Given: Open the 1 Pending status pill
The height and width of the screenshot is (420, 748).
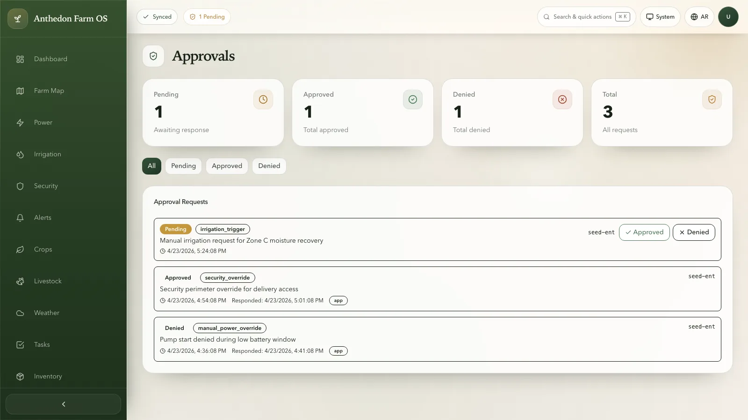Looking at the screenshot, I should click(x=207, y=17).
